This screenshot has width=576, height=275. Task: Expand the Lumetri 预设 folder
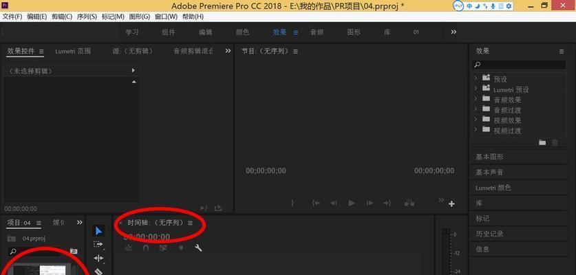coord(476,89)
